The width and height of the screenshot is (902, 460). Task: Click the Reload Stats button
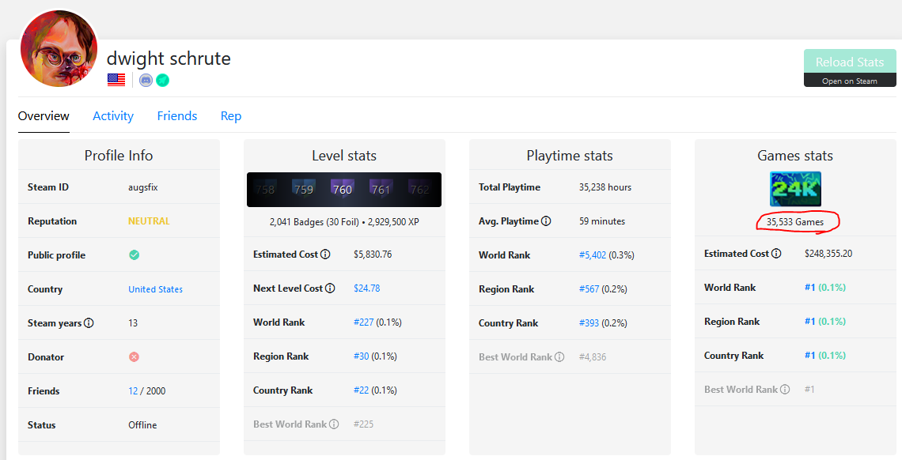tap(850, 62)
